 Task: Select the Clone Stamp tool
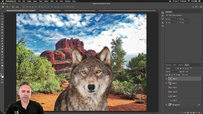pyautogui.click(x=2, y=38)
